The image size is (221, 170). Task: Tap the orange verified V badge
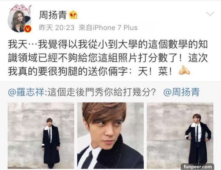click(x=27, y=29)
